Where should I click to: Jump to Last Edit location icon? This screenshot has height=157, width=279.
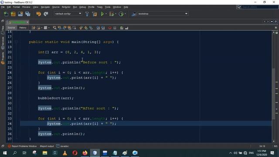click(x=34, y=28)
